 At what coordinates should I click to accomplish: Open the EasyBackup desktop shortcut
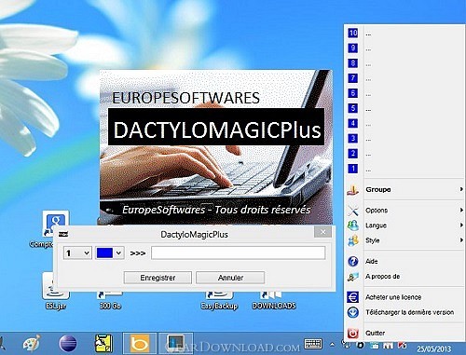219,300
